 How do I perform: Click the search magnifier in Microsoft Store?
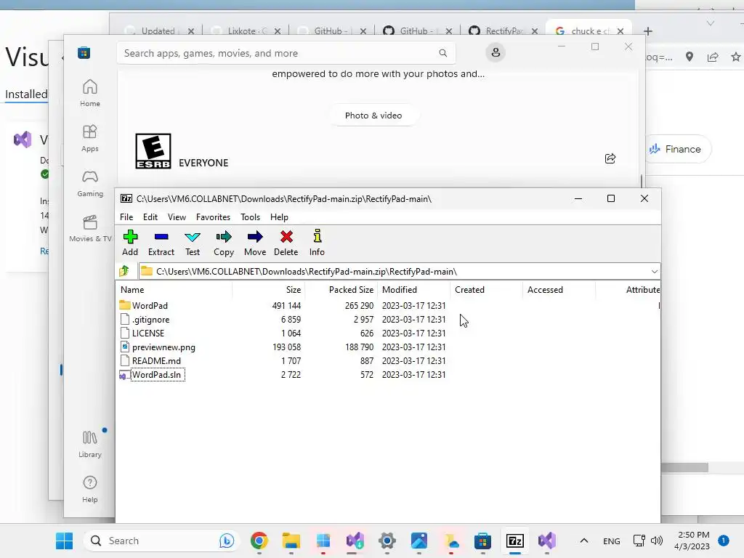442,53
